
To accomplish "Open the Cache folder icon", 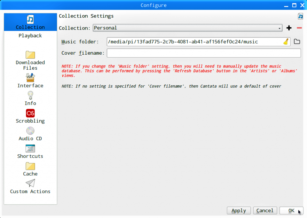I will coord(30,166).
